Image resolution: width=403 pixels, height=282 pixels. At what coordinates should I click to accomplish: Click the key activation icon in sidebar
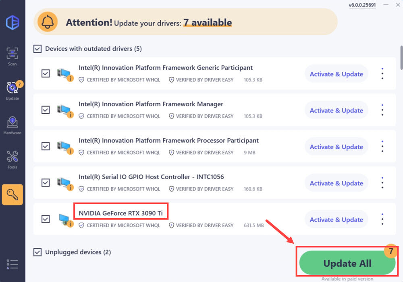(x=12, y=195)
